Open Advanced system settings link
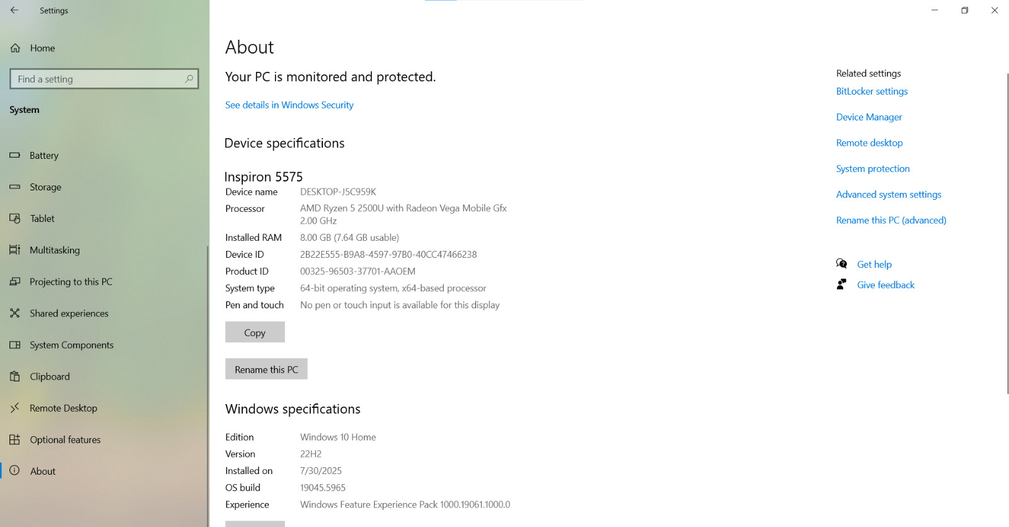The width and height of the screenshot is (1009, 527). click(889, 194)
